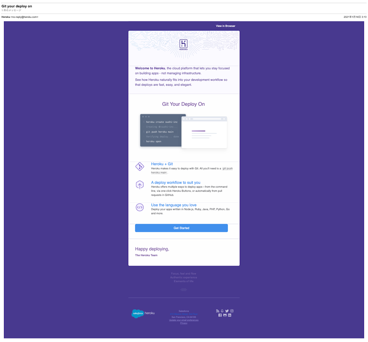
Task: Open the LinkedIn icon in the footer
Action: point(230,315)
